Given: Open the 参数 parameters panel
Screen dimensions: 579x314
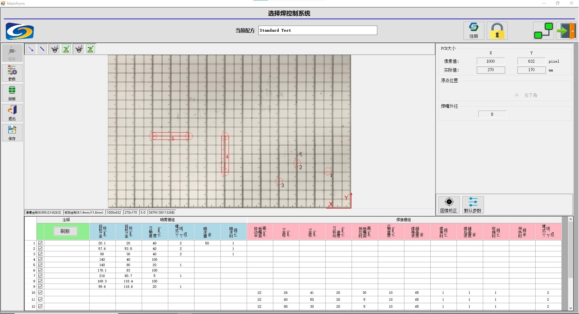Looking at the screenshot, I should (12, 73).
